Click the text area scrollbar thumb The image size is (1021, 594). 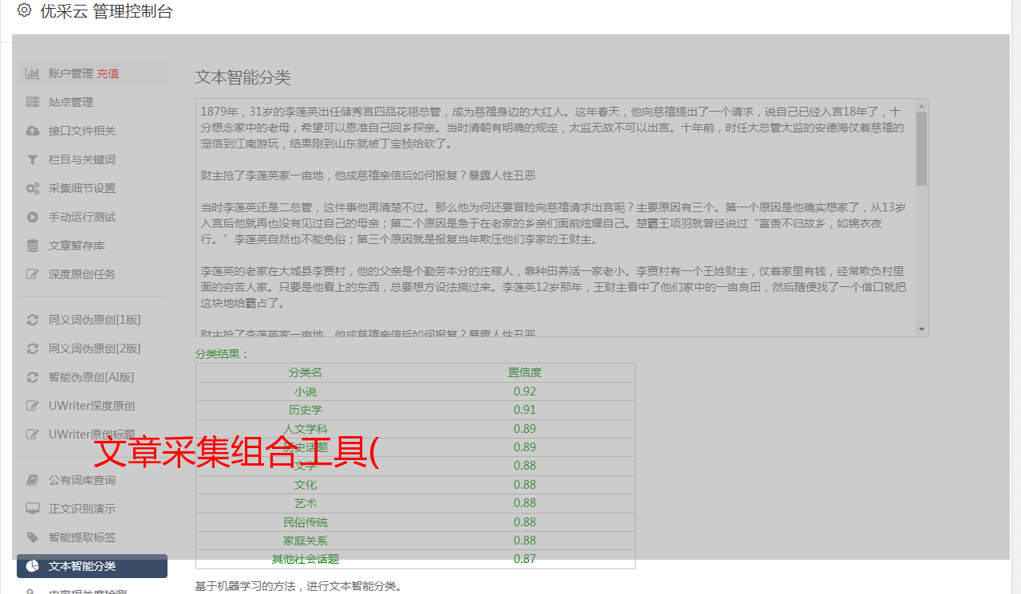(922, 148)
